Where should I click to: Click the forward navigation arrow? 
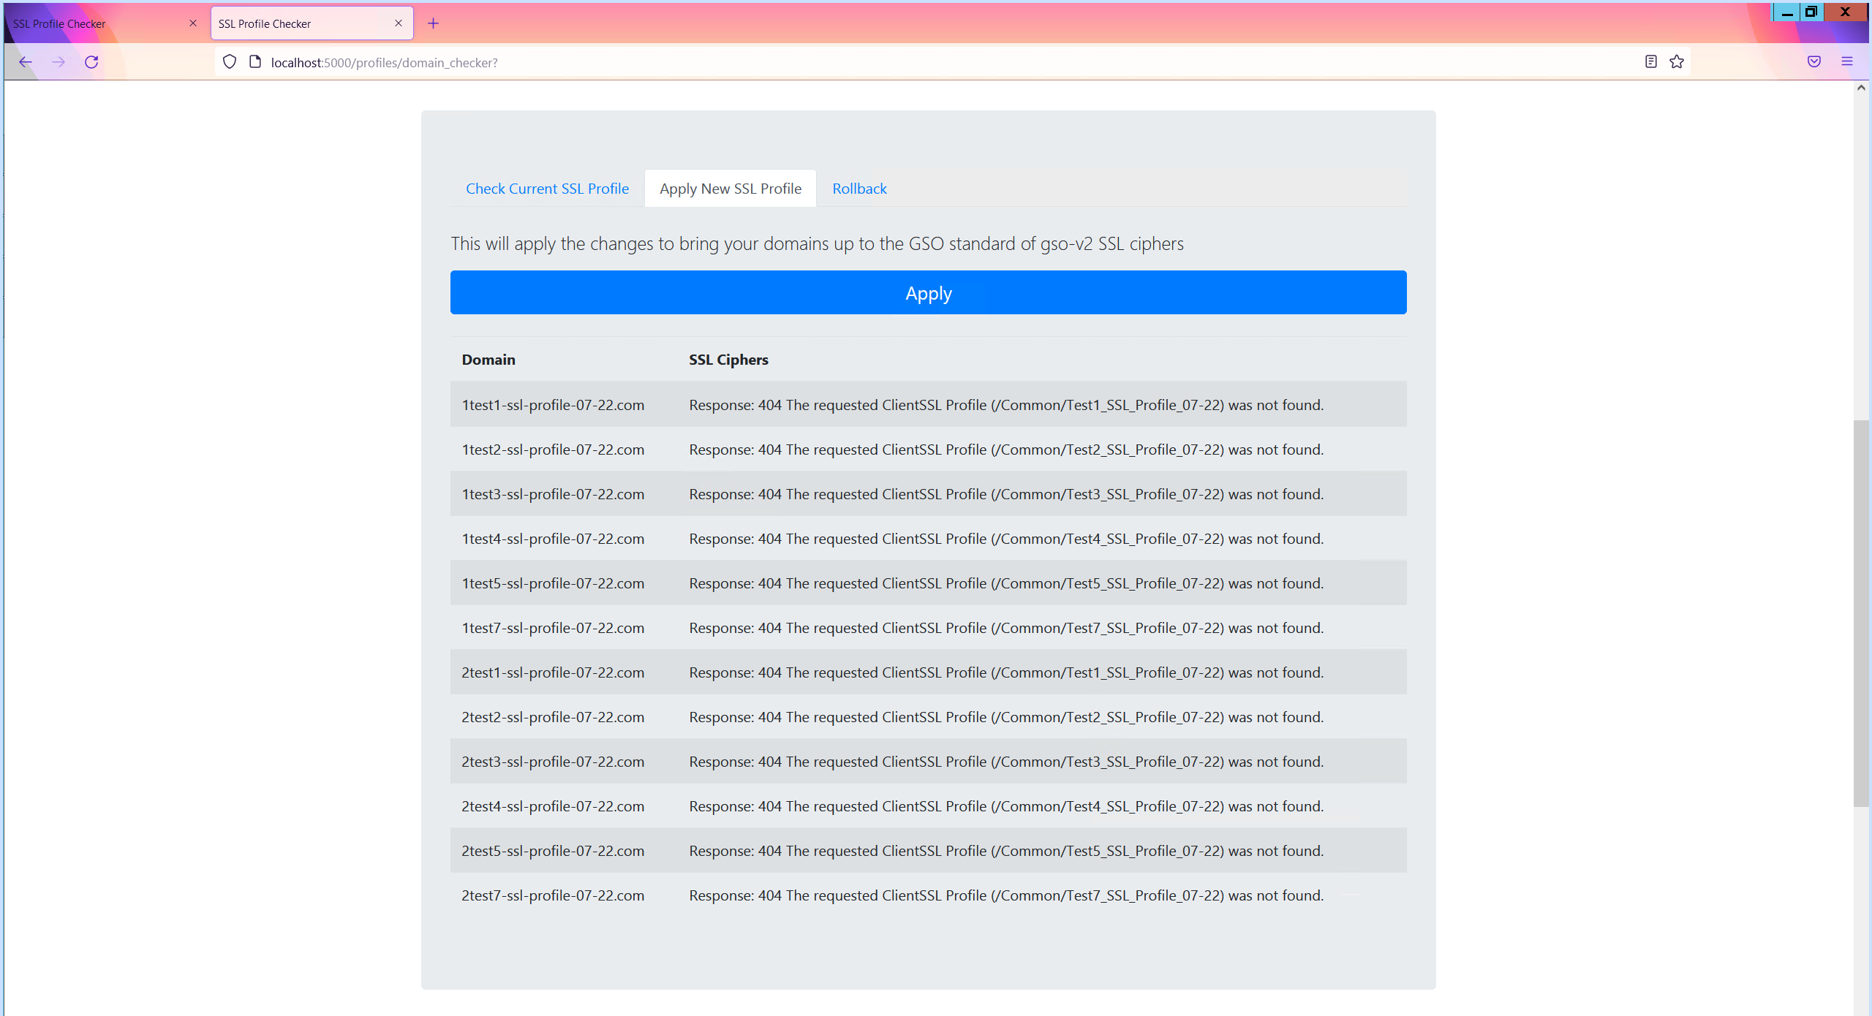pyautogui.click(x=58, y=62)
